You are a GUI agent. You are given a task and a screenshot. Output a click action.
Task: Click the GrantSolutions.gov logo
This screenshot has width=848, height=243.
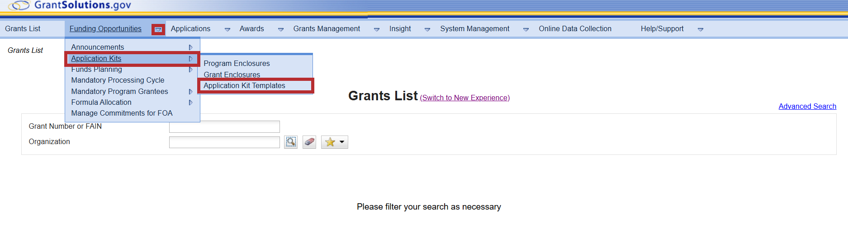coord(71,5)
